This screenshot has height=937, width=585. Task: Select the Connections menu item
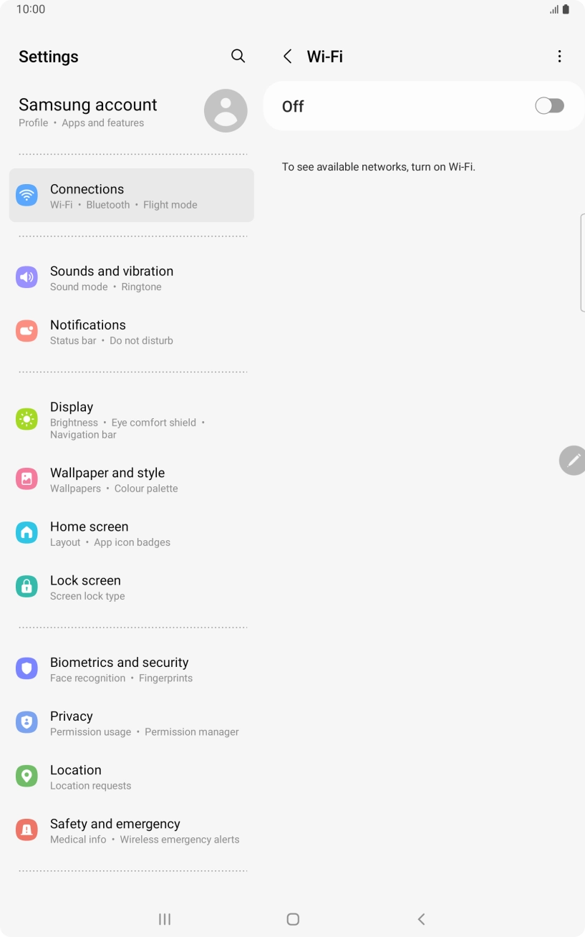coord(132,196)
